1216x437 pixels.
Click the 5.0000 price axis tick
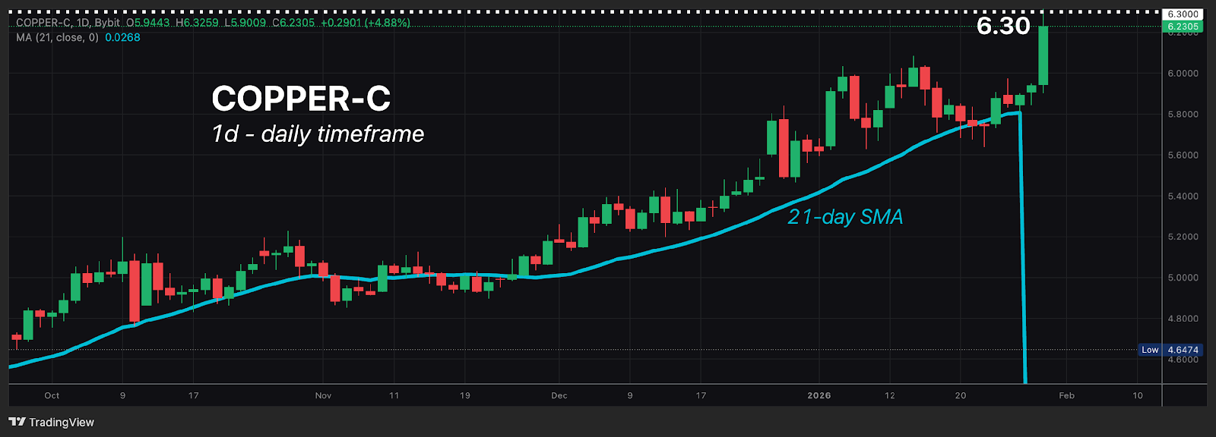tap(1183, 278)
